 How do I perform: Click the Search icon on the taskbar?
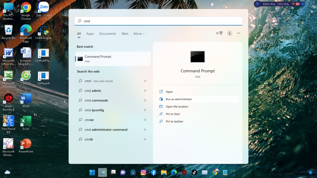[x=102, y=172]
